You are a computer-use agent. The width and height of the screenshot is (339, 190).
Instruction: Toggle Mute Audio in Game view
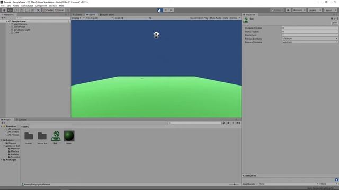tap(216, 18)
